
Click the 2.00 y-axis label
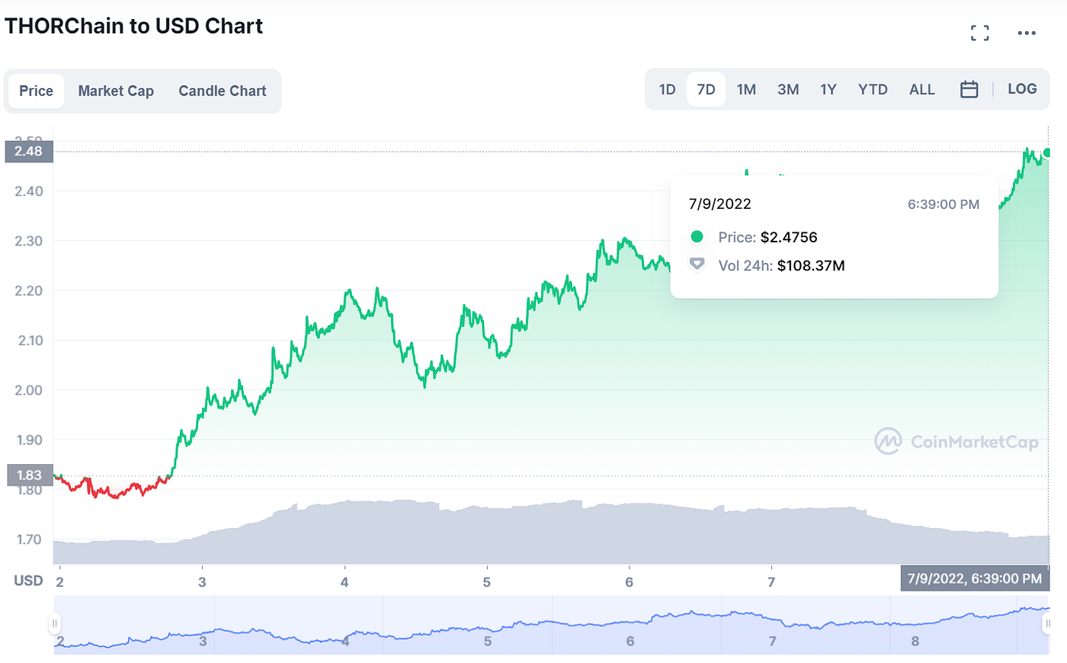(x=29, y=390)
